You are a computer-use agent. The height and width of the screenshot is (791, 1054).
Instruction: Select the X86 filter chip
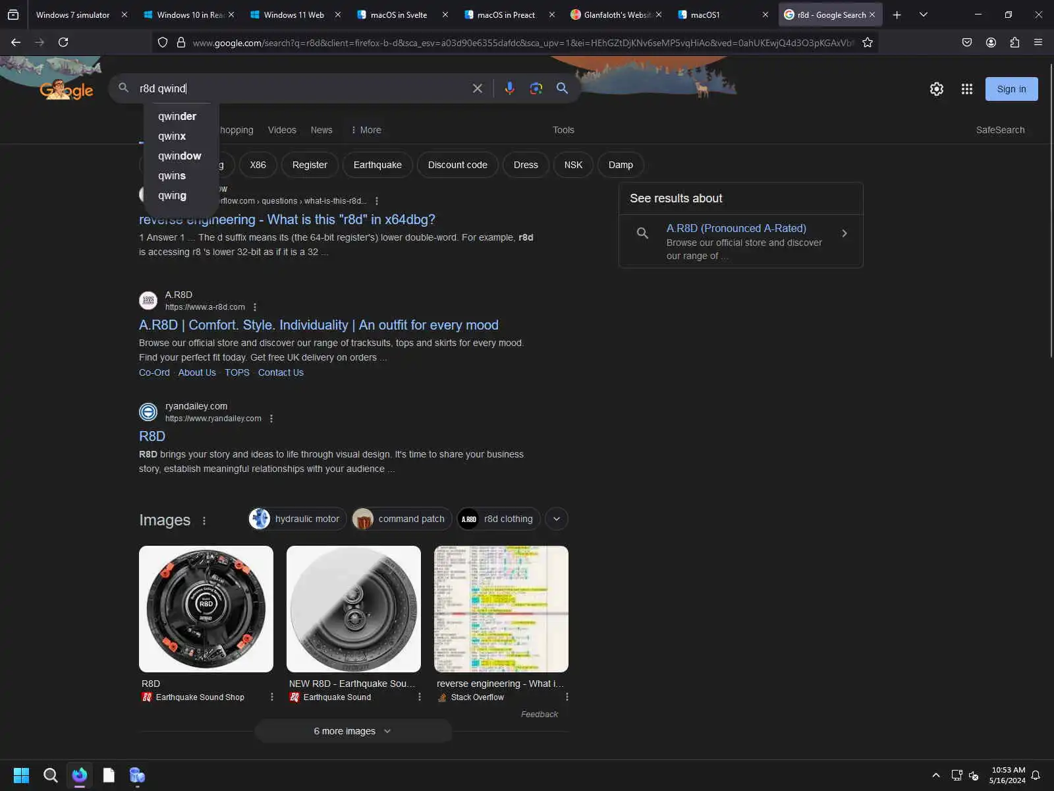[x=258, y=165]
